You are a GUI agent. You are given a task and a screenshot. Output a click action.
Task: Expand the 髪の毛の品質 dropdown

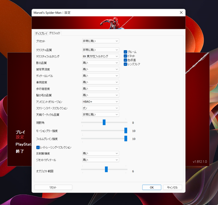click(x=101, y=95)
